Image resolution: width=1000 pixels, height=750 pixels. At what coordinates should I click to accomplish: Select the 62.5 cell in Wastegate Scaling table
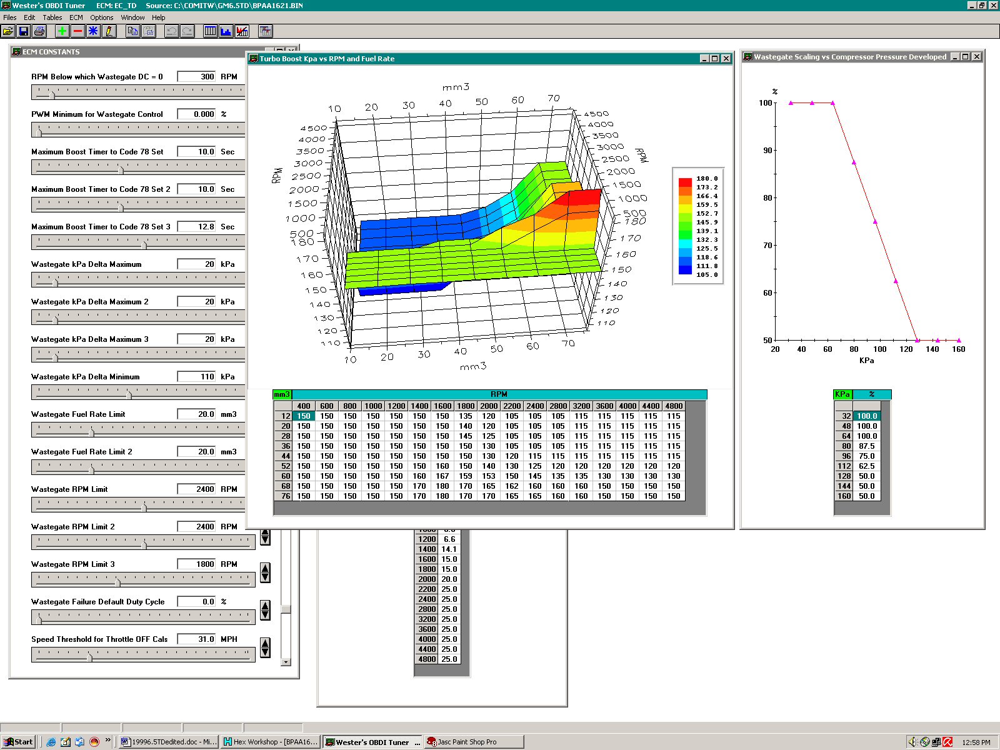[867, 466]
